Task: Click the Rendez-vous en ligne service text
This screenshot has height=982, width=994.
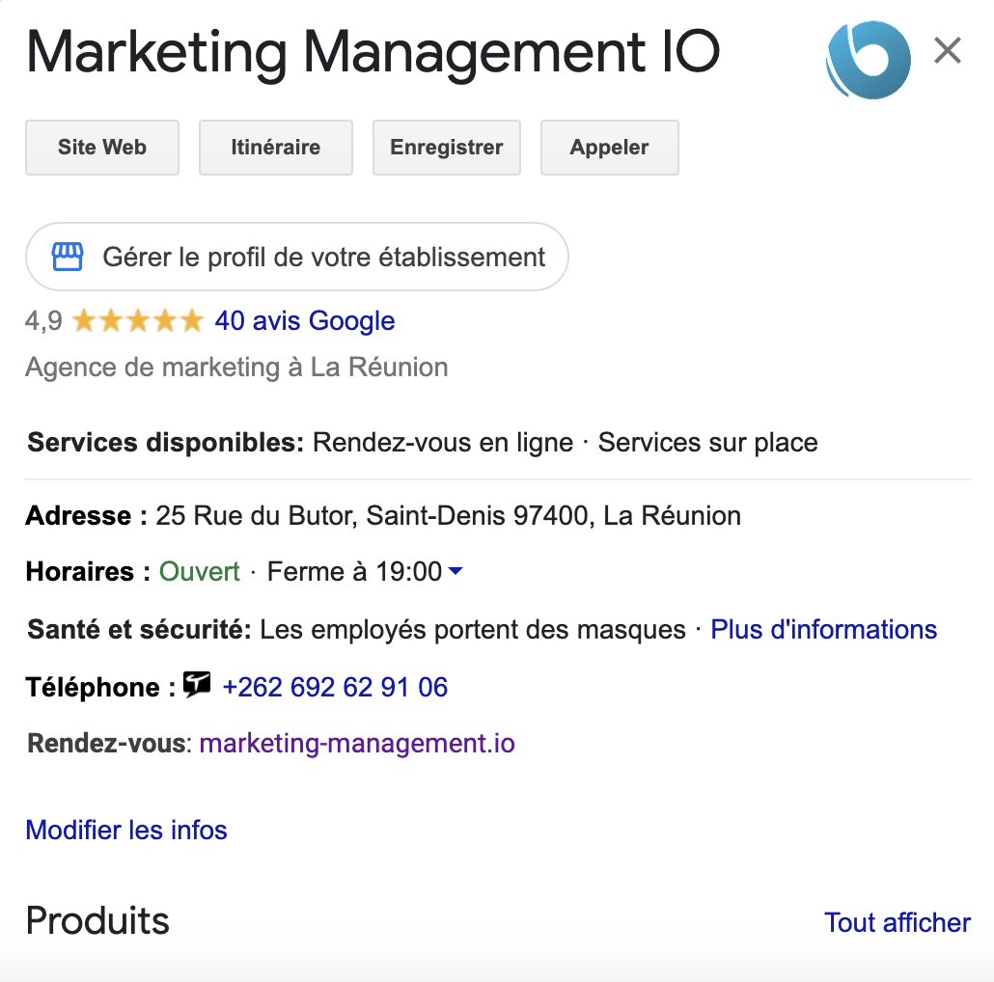Action: pyautogui.click(x=443, y=442)
